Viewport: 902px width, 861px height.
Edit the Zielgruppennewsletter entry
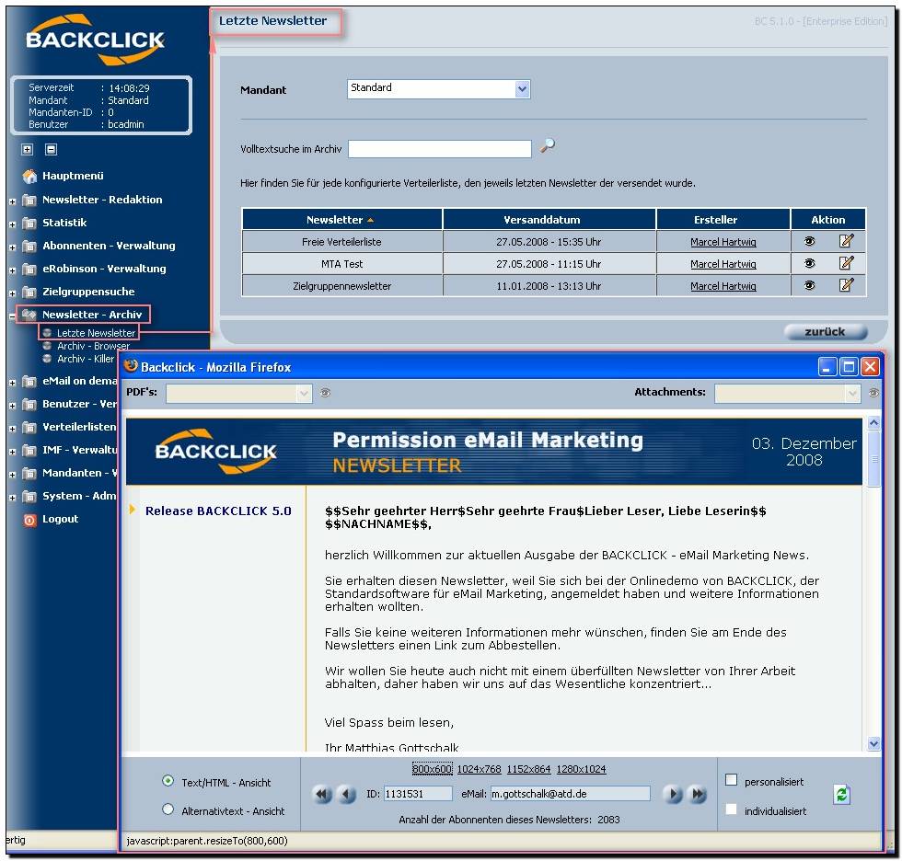tap(846, 284)
